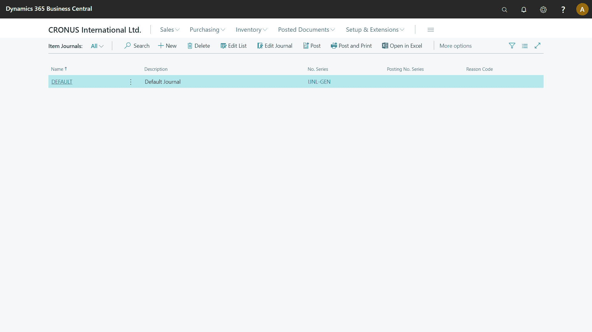592x332 pixels.
Task: Click the search magnifier in top bar
Action: [x=504, y=10]
